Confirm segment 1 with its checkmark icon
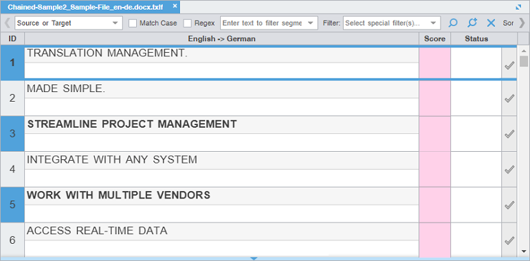The height and width of the screenshot is (261, 530). coord(509,65)
